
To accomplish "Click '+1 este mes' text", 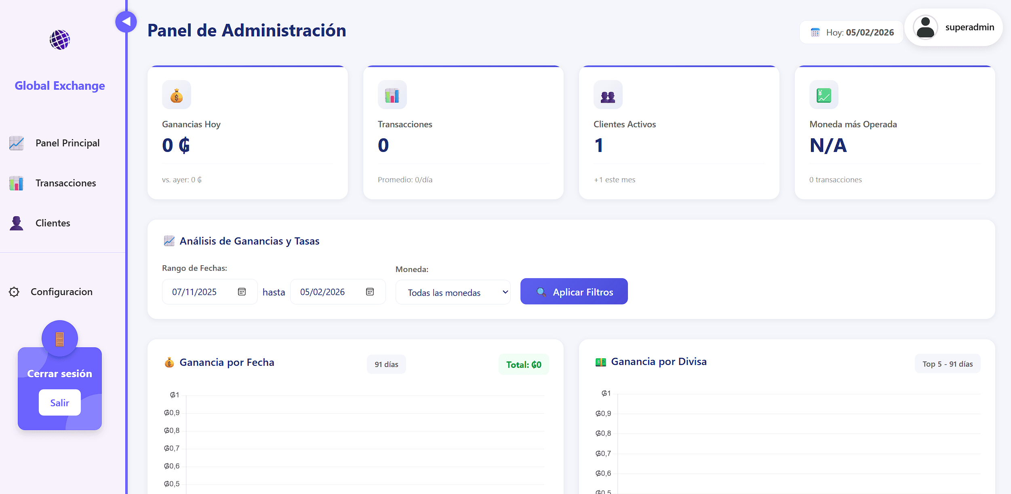I will coord(615,180).
